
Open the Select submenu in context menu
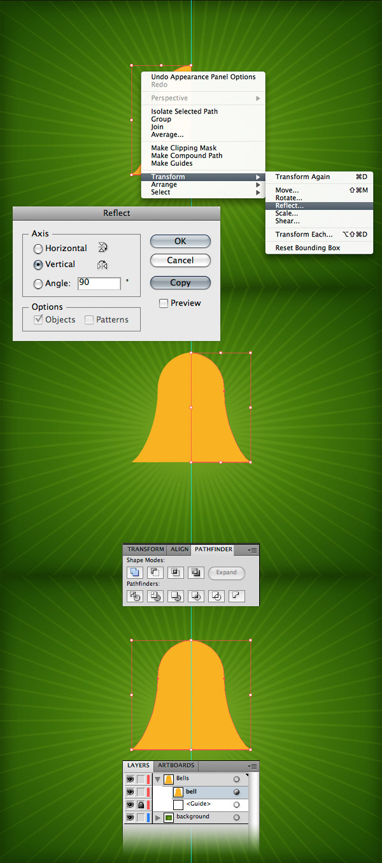click(202, 192)
